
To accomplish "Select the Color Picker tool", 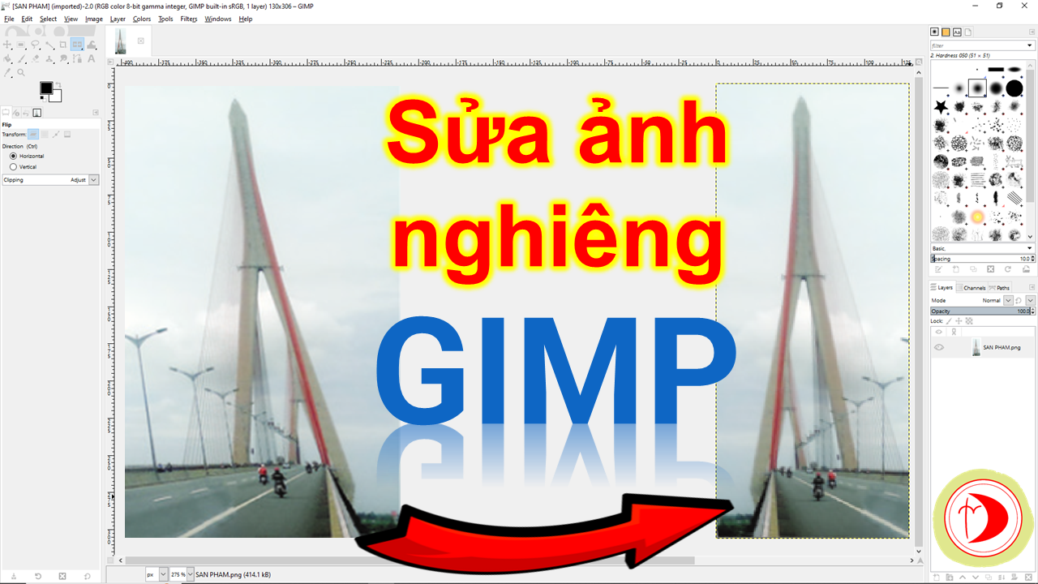I will pyautogui.click(x=7, y=72).
